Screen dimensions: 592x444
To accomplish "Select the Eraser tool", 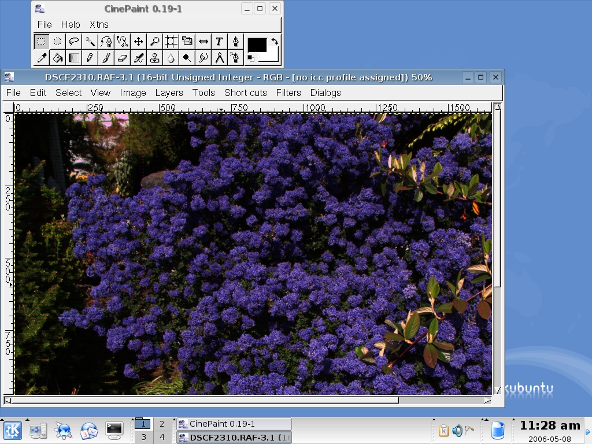I will click(x=122, y=57).
